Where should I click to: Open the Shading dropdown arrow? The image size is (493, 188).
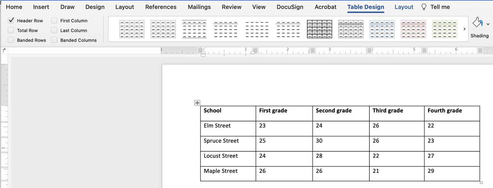click(x=489, y=24)
